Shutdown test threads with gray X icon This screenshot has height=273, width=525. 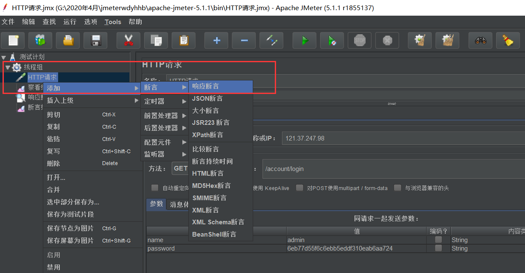pyautogui.click(x=387, y=41)
